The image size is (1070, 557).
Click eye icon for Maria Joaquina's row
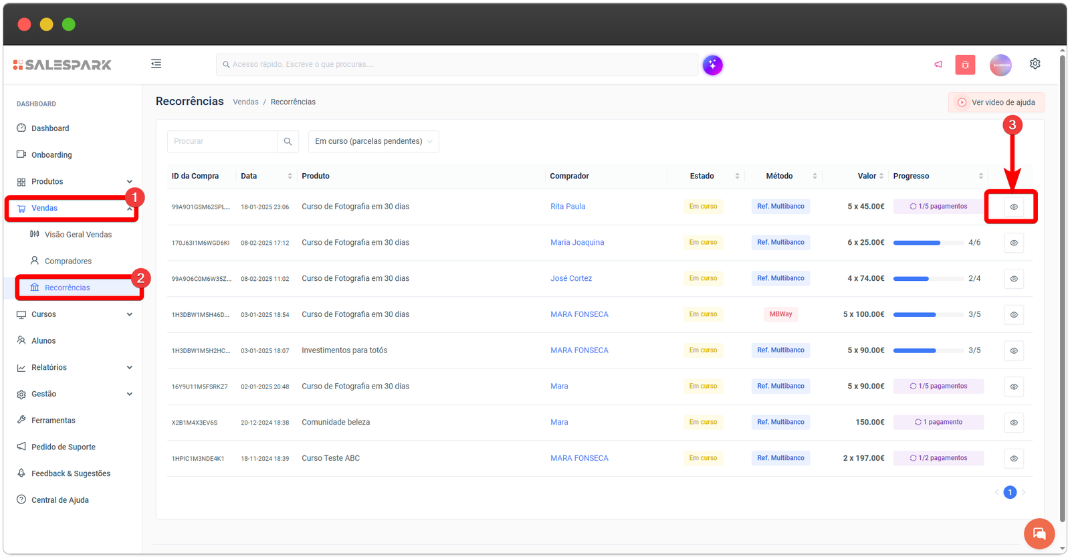click(x=1013, y=243)
